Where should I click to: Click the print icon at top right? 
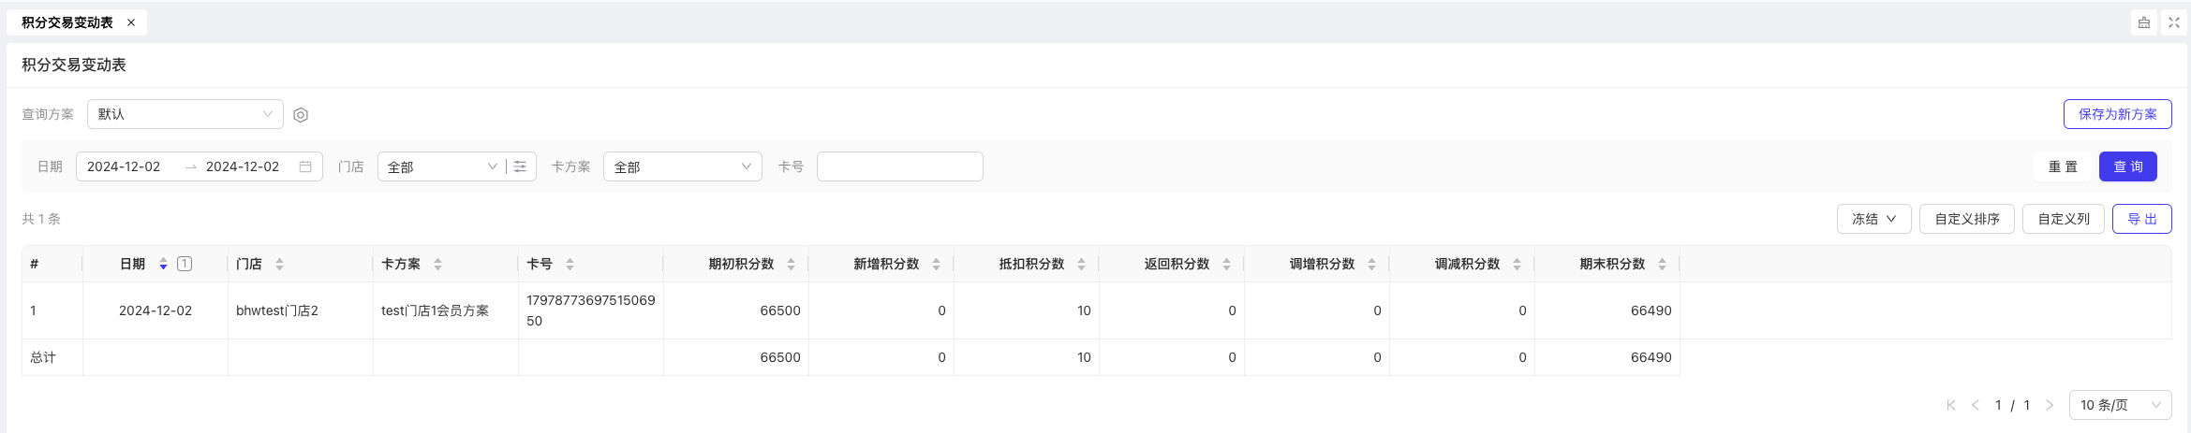(x=2144, y=22)
